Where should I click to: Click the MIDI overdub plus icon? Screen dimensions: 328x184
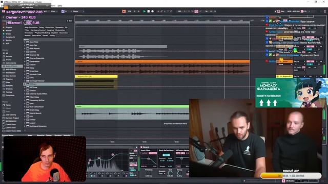tap(158, 11)
